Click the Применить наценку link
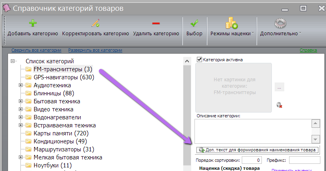Viewport: 326px width, 171px height. coord(292,169)
